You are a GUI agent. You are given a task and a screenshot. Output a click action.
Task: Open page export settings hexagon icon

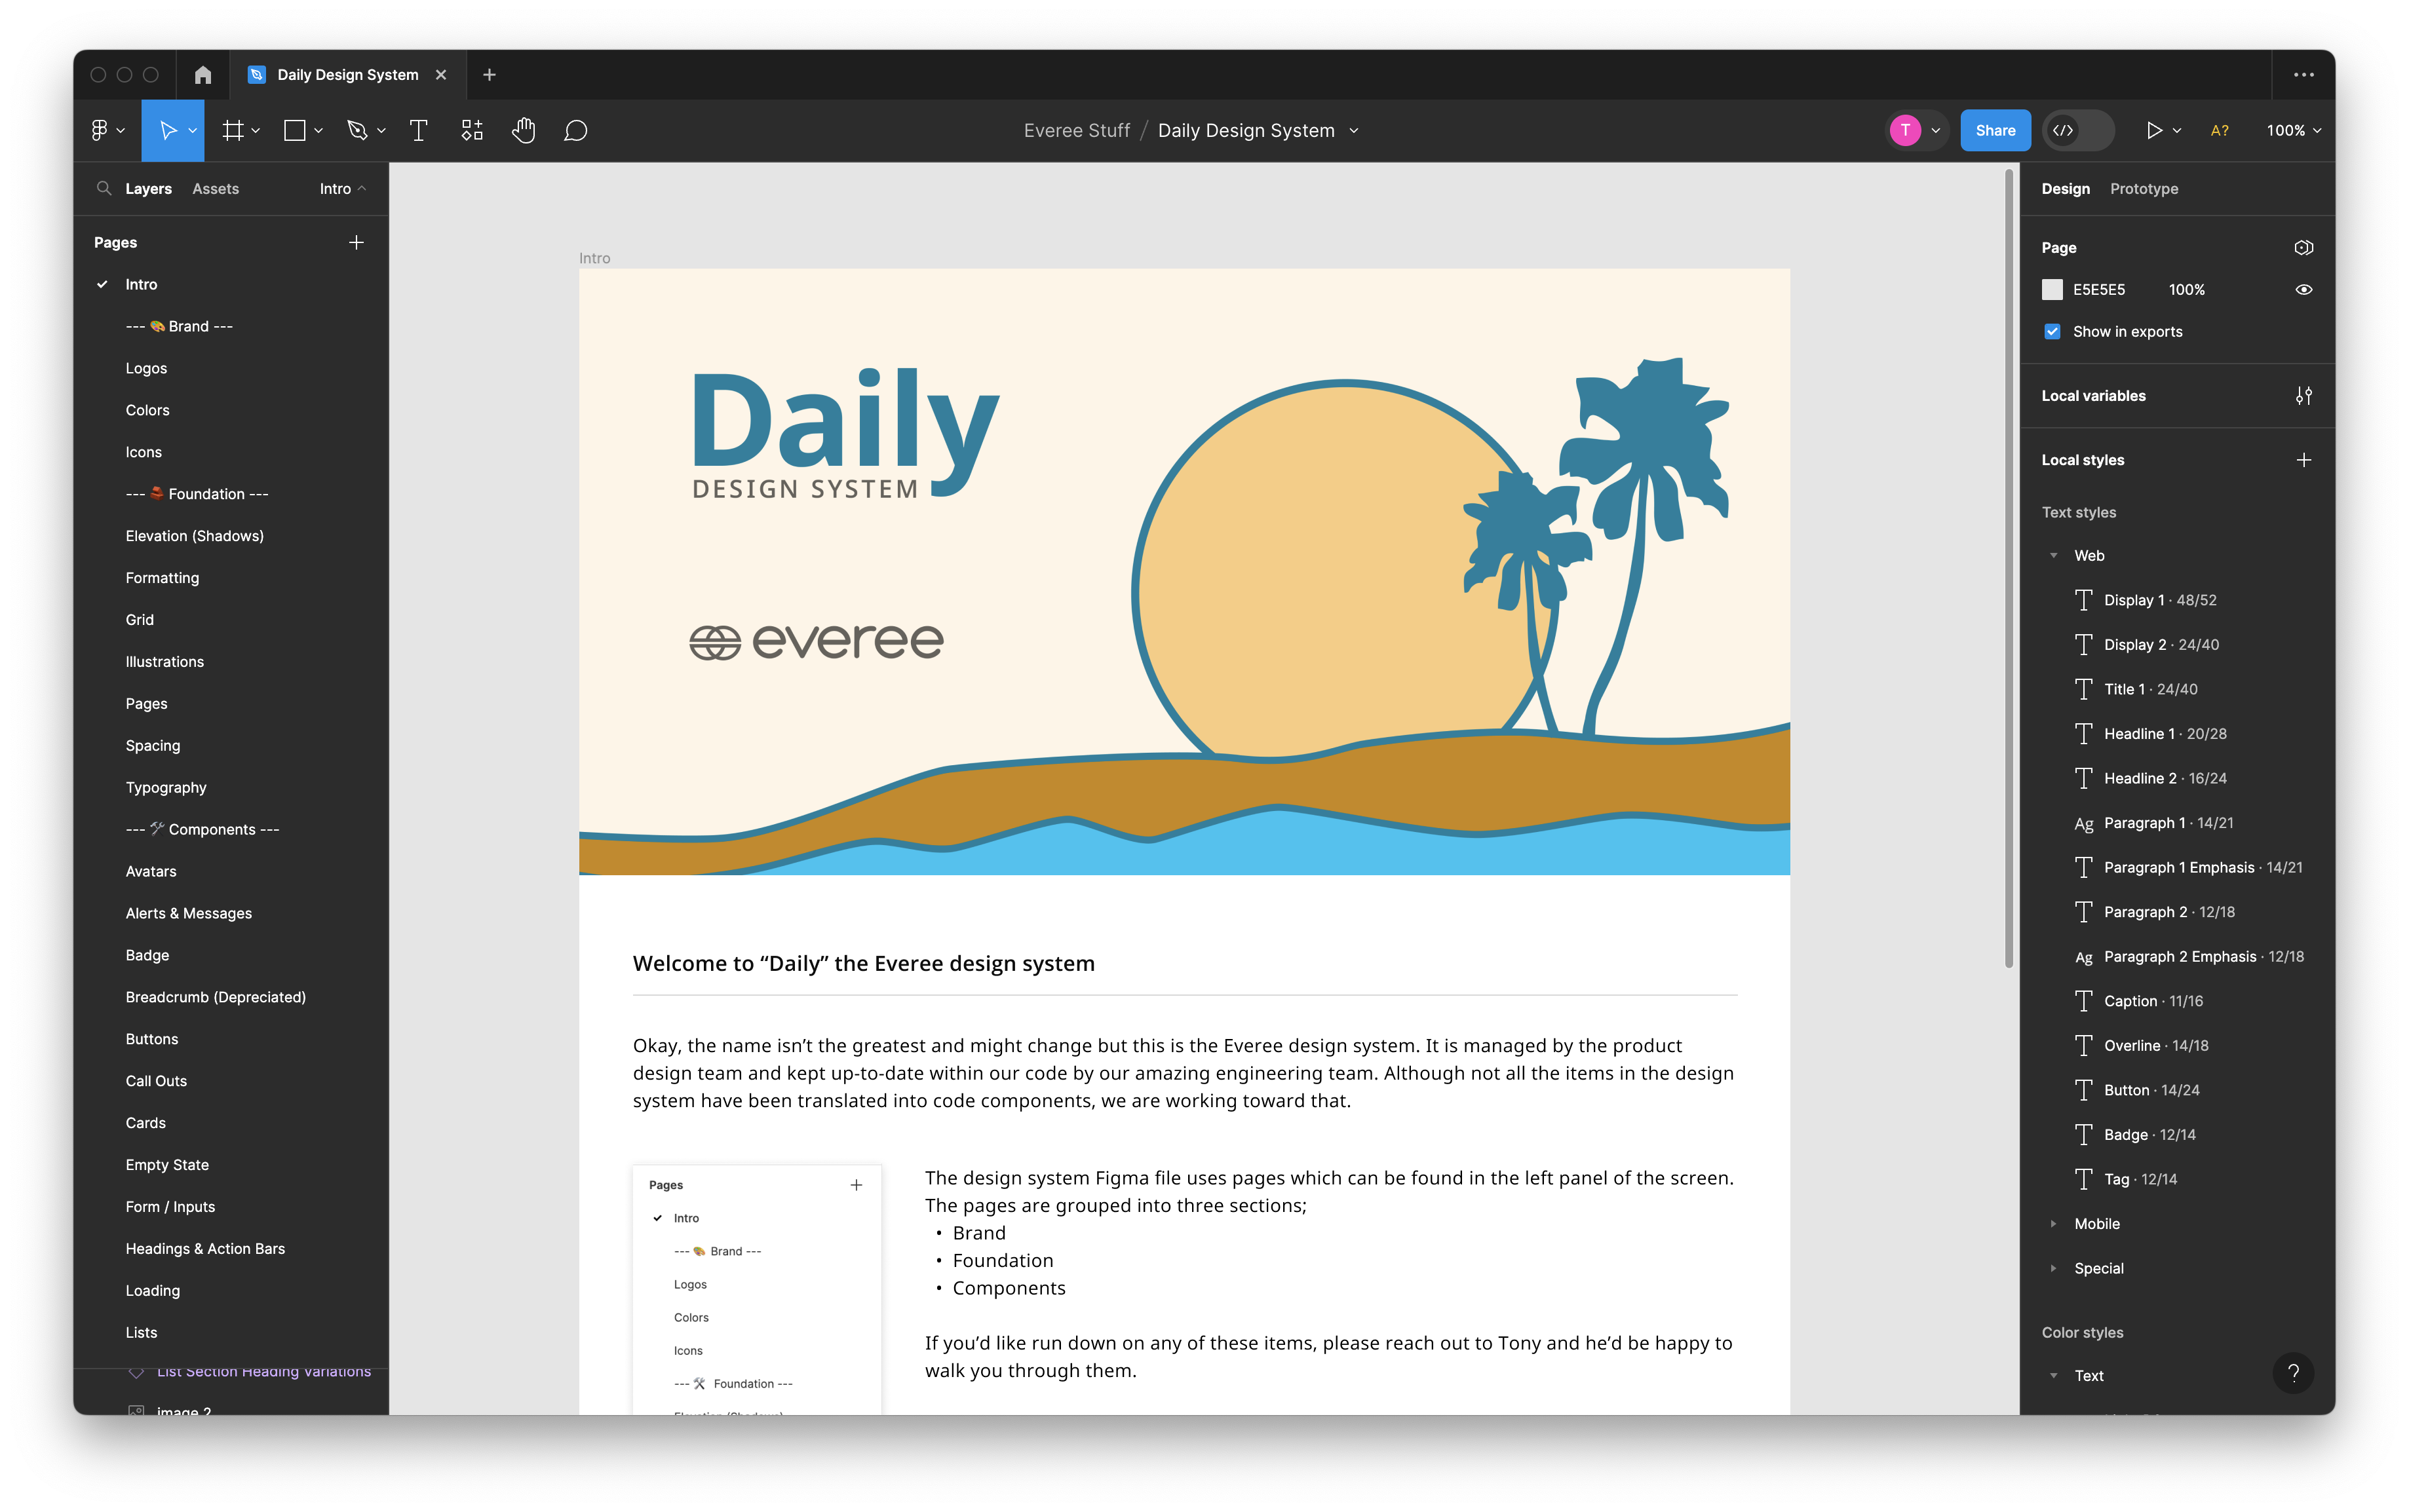(x=2303, y=247)
